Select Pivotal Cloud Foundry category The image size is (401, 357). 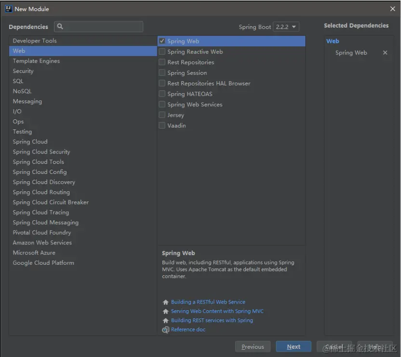click(83, 233)
